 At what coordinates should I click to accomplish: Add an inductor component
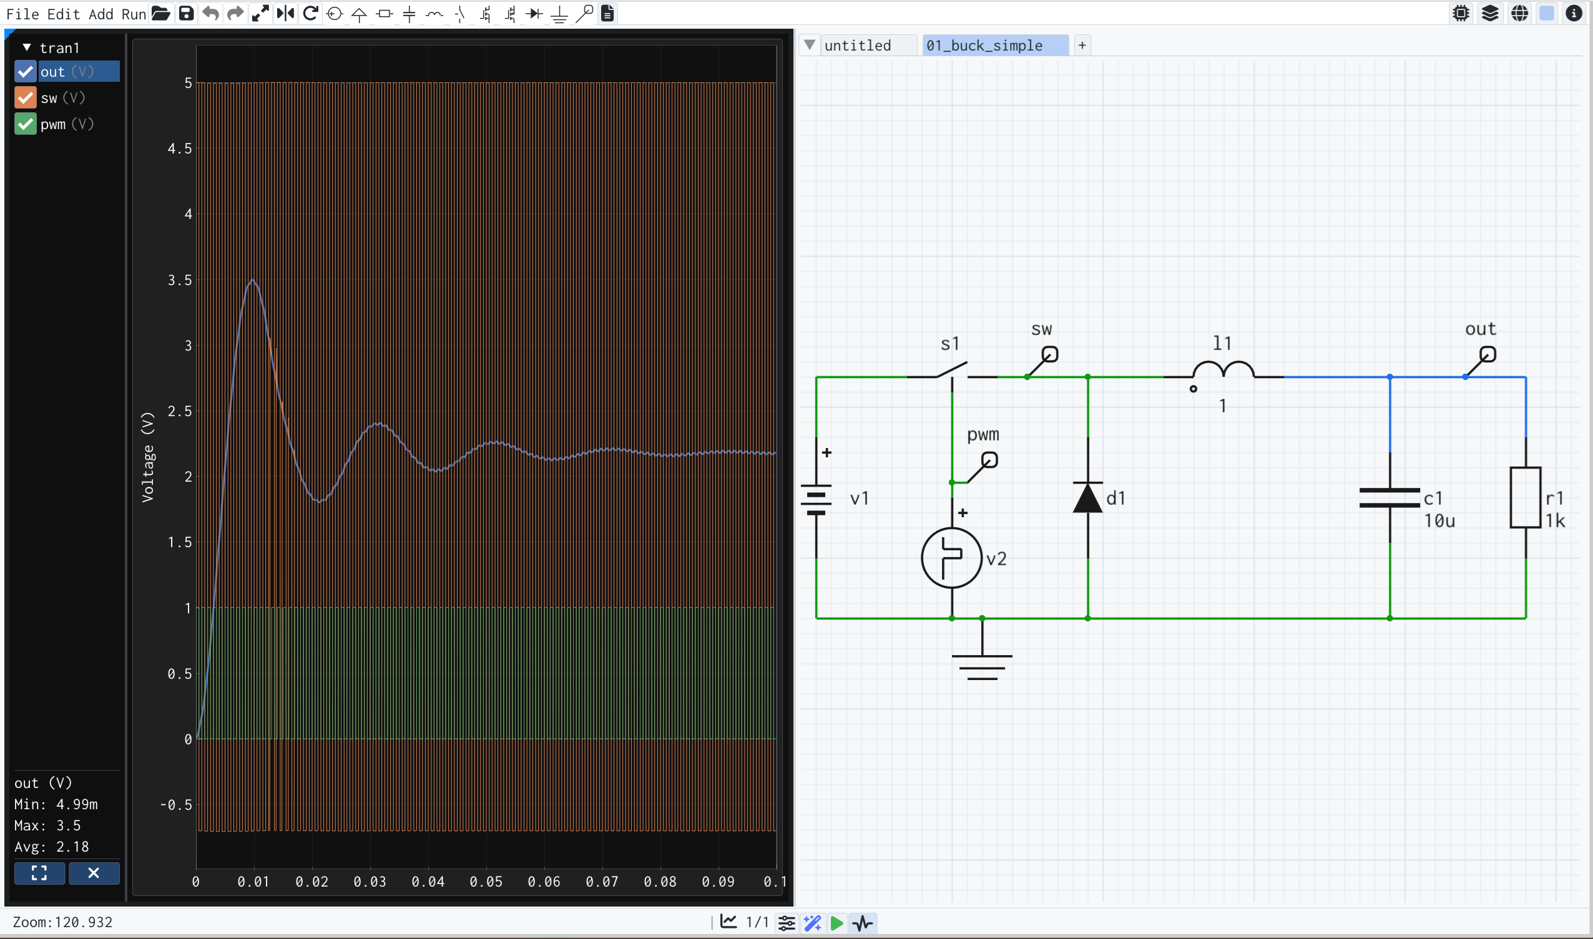pos(435,13)
